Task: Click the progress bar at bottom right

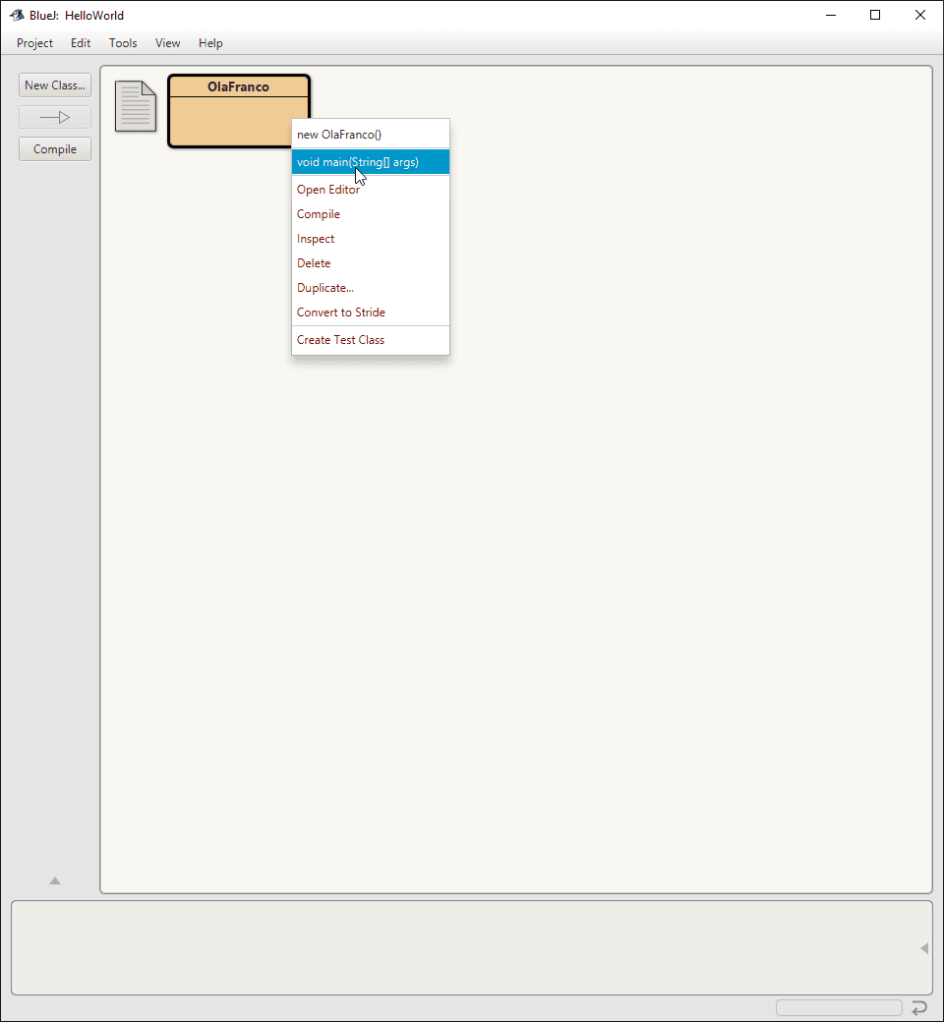Action: coord(839,1007)
